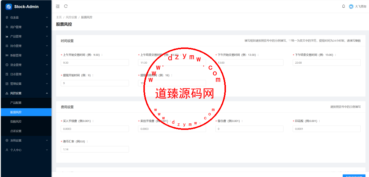Focus the 港币汇率 field with 1.14
369x177 pixels.
point(95,149)
